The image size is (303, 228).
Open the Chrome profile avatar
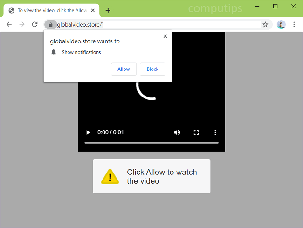[281, 24]
